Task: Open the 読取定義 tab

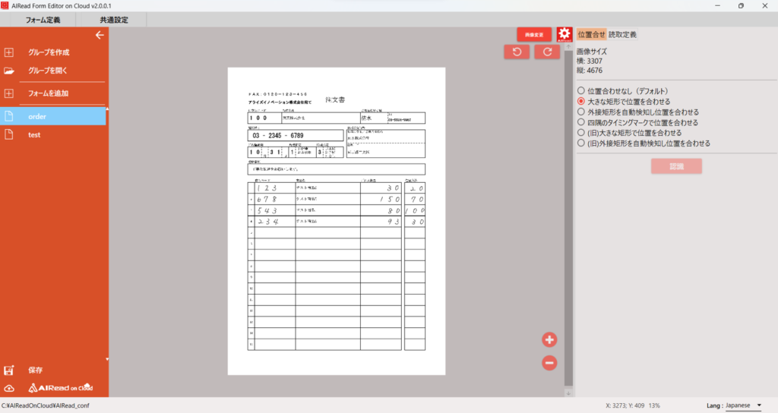Action: pyautogui.click(x=622, y=34)
